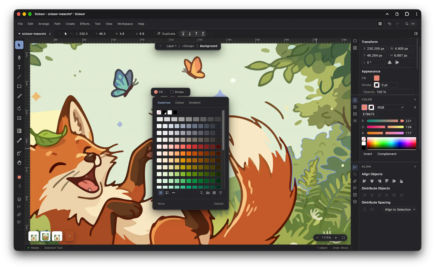Go back using breadcrumb chevron

click(160, 46)
